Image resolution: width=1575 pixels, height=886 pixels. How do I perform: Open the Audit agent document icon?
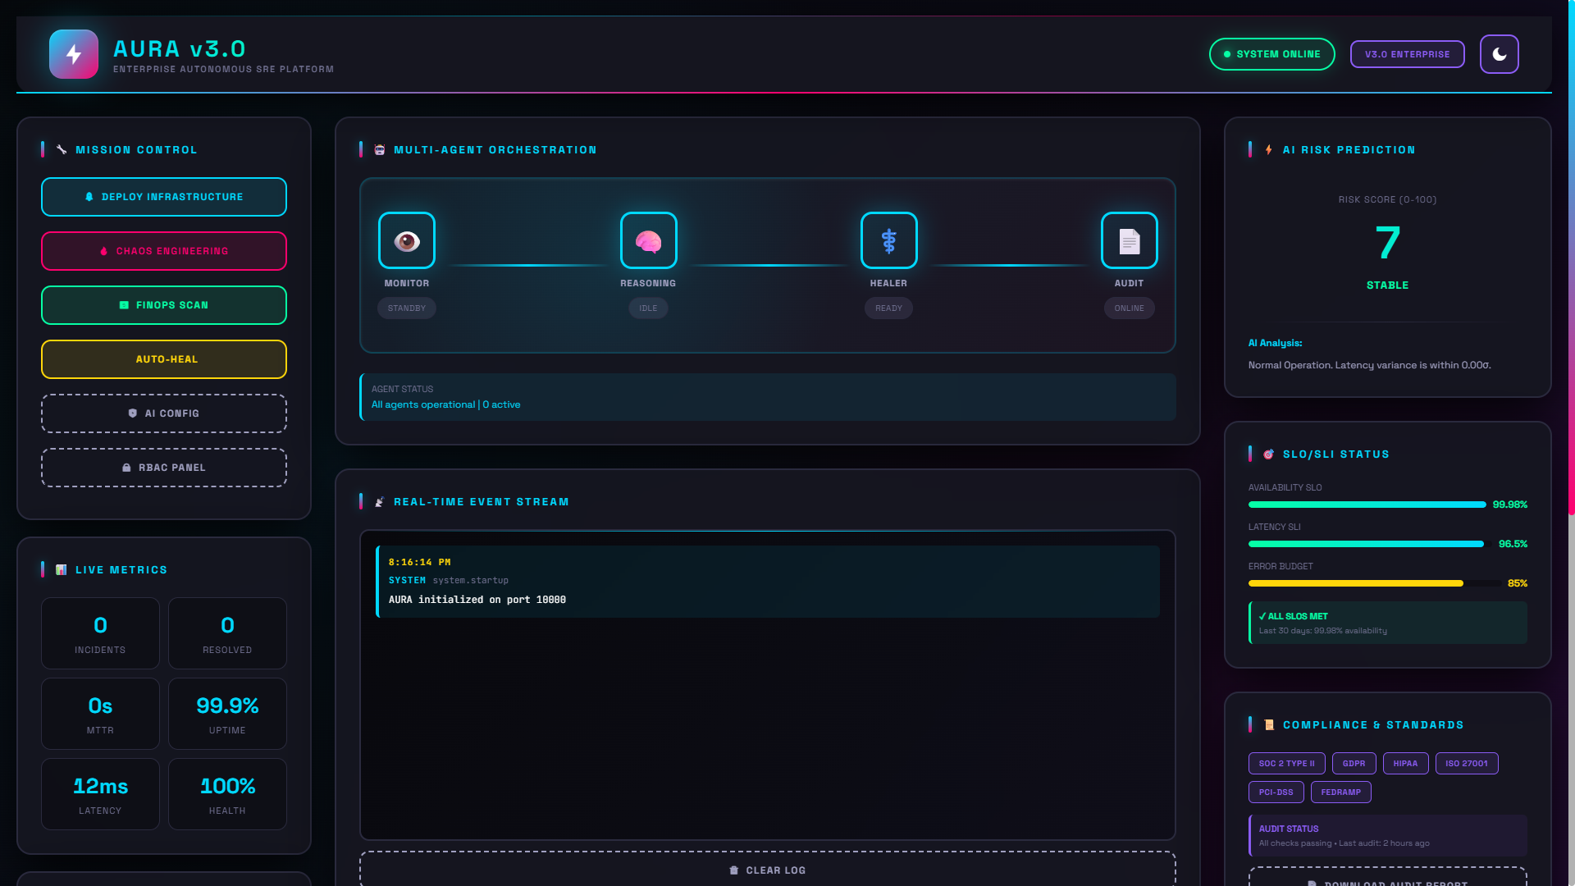pos(1129,240)
